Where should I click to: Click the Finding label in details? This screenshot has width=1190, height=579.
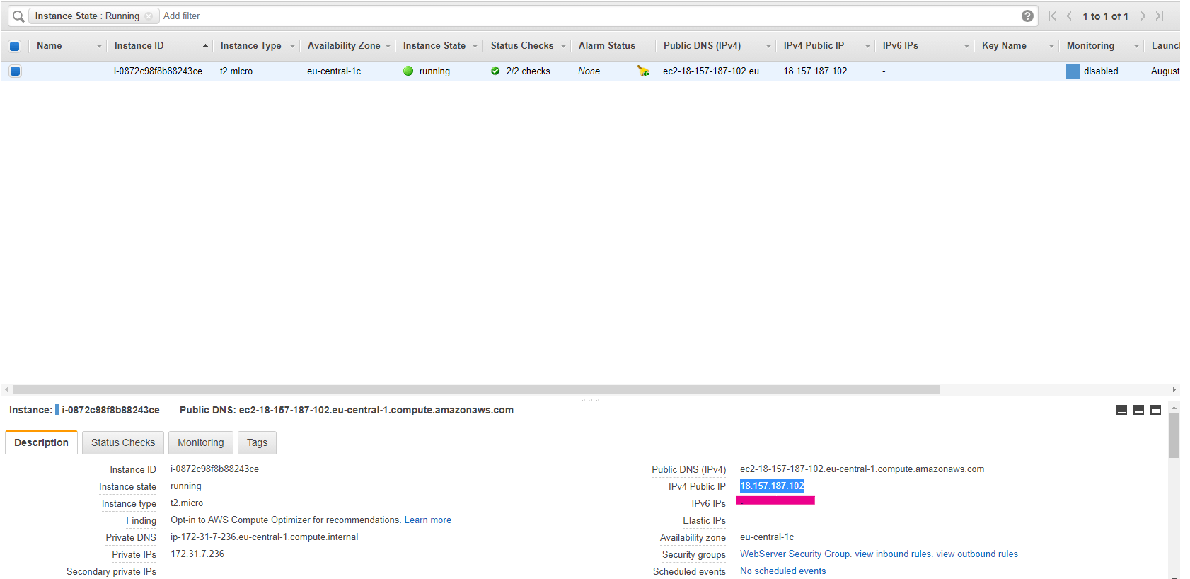coord(141,521)
